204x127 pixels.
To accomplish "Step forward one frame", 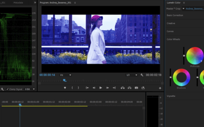I will (x=108, y=88).
